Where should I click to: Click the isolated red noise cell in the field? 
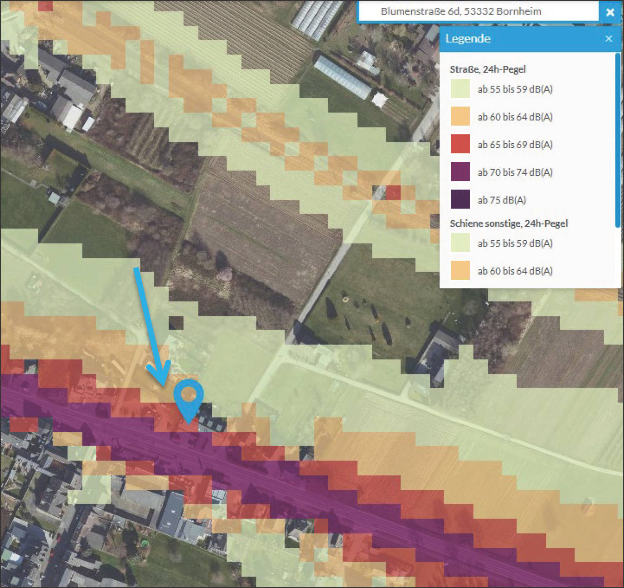coord(393,192)
